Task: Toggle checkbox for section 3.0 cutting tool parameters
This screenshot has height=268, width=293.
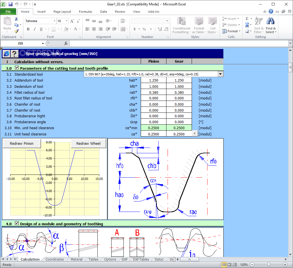Action: [17, 68]
